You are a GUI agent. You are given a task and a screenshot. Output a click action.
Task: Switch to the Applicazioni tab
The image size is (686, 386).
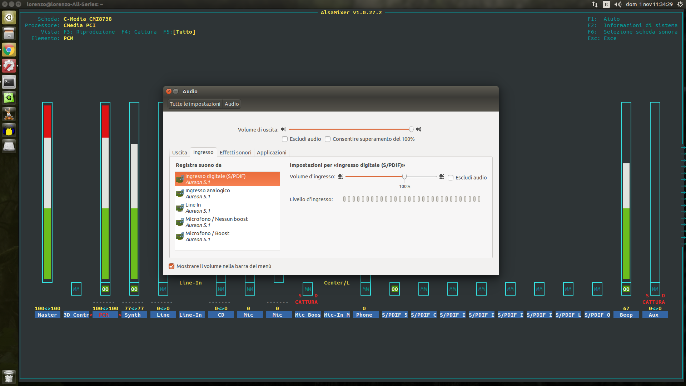pyautogui.click(x=272, y=153)
